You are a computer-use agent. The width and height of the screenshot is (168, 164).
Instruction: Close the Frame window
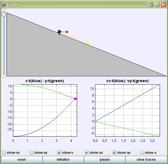point(163,5)
